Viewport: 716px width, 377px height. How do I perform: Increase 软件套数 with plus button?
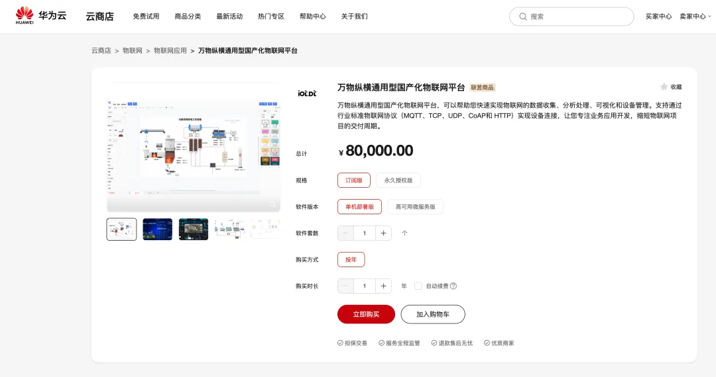click(x=384, y=233)
